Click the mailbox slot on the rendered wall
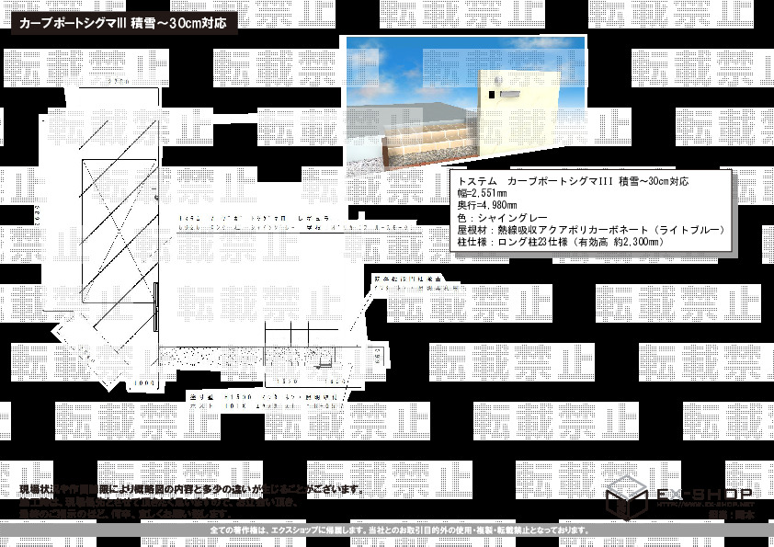The image size is (774, 547). point(512,94)
